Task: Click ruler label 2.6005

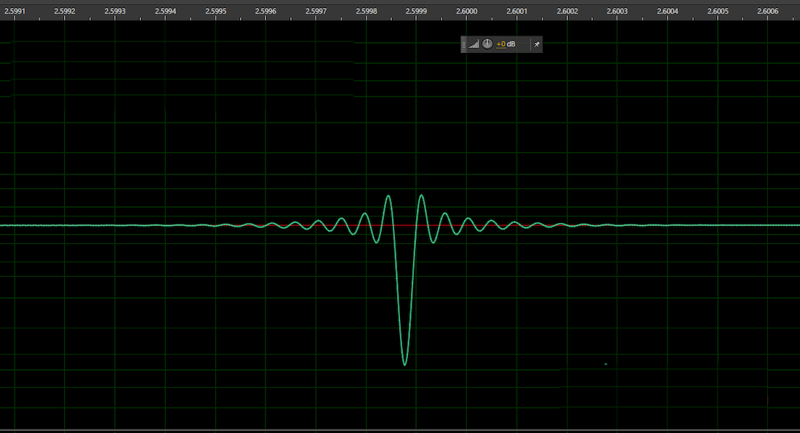Action: (x=718, y=11)
